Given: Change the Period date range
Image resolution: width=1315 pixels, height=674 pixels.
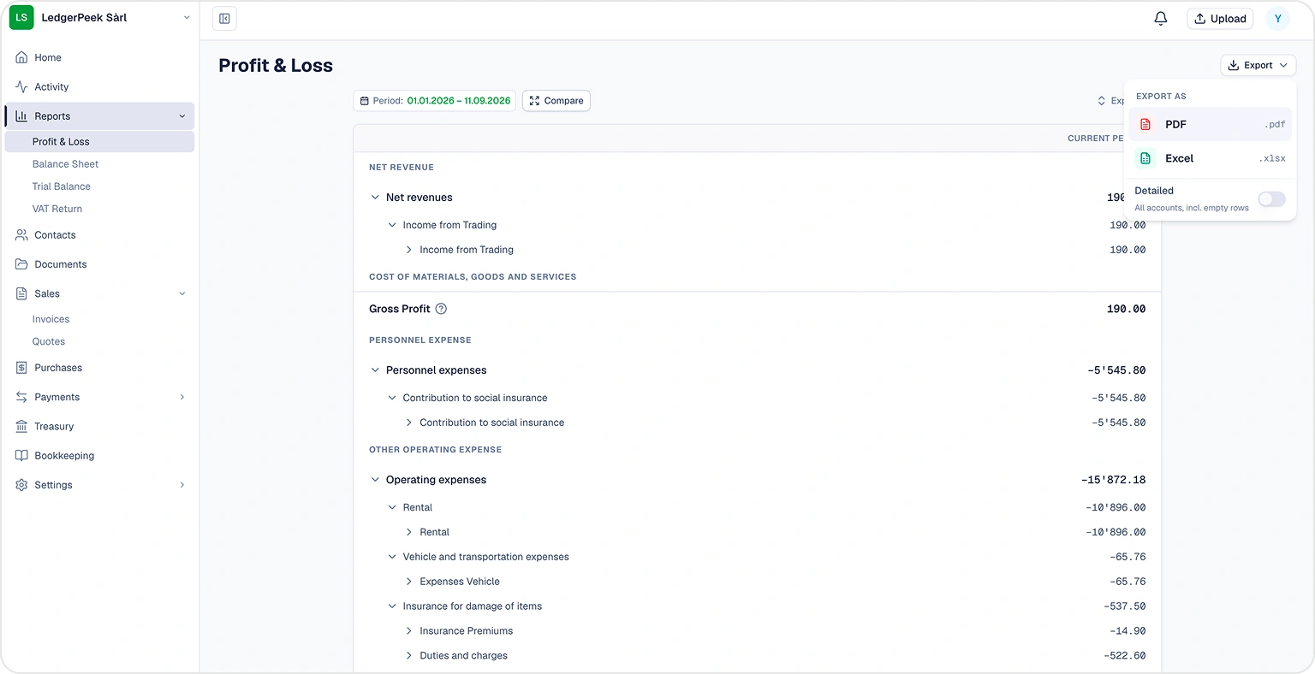Looking at the screenshot, I should pos(435,101).
